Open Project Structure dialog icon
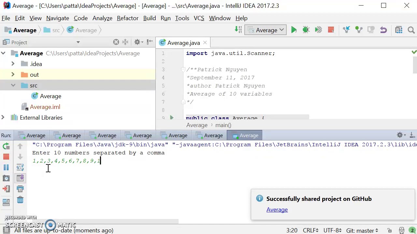 399,30
